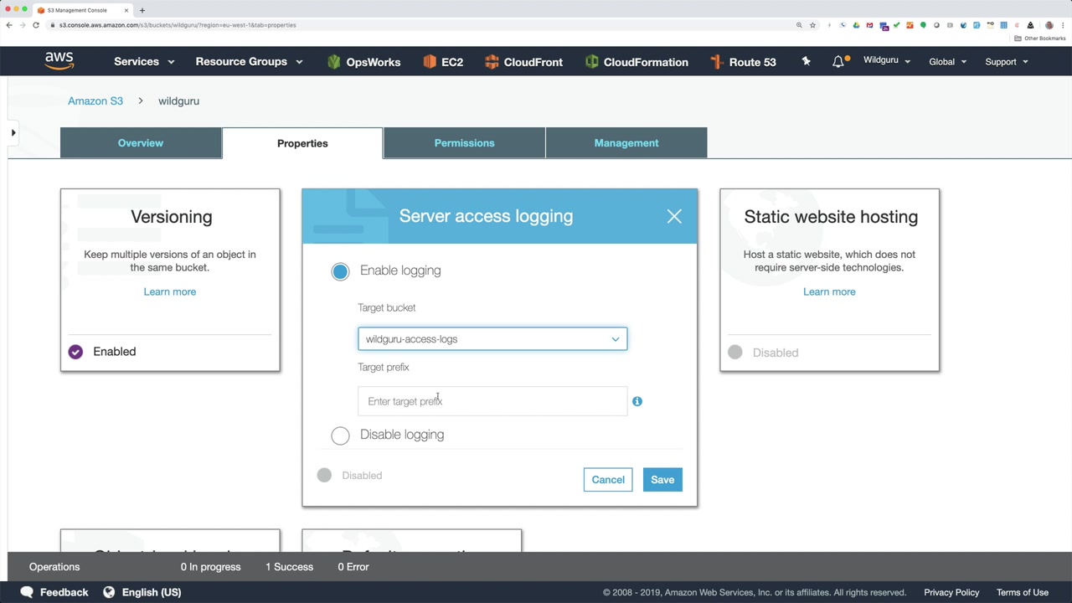This screenshot has height=603, width=1072.
Task: Close the Server access logging panel
Action: (674, 216)
